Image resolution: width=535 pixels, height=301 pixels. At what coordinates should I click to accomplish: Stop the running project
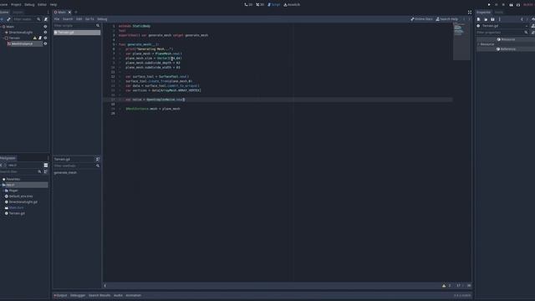pyautogui.click(x=503, y=5)
